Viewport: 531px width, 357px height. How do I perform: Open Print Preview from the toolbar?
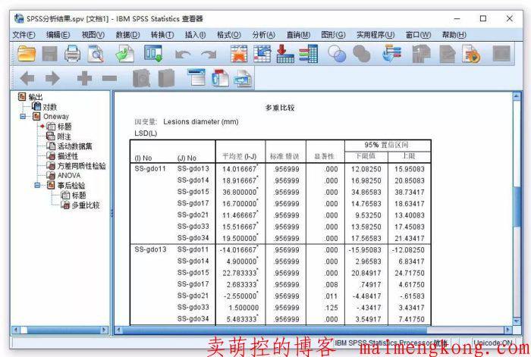(x=96, y=53)
